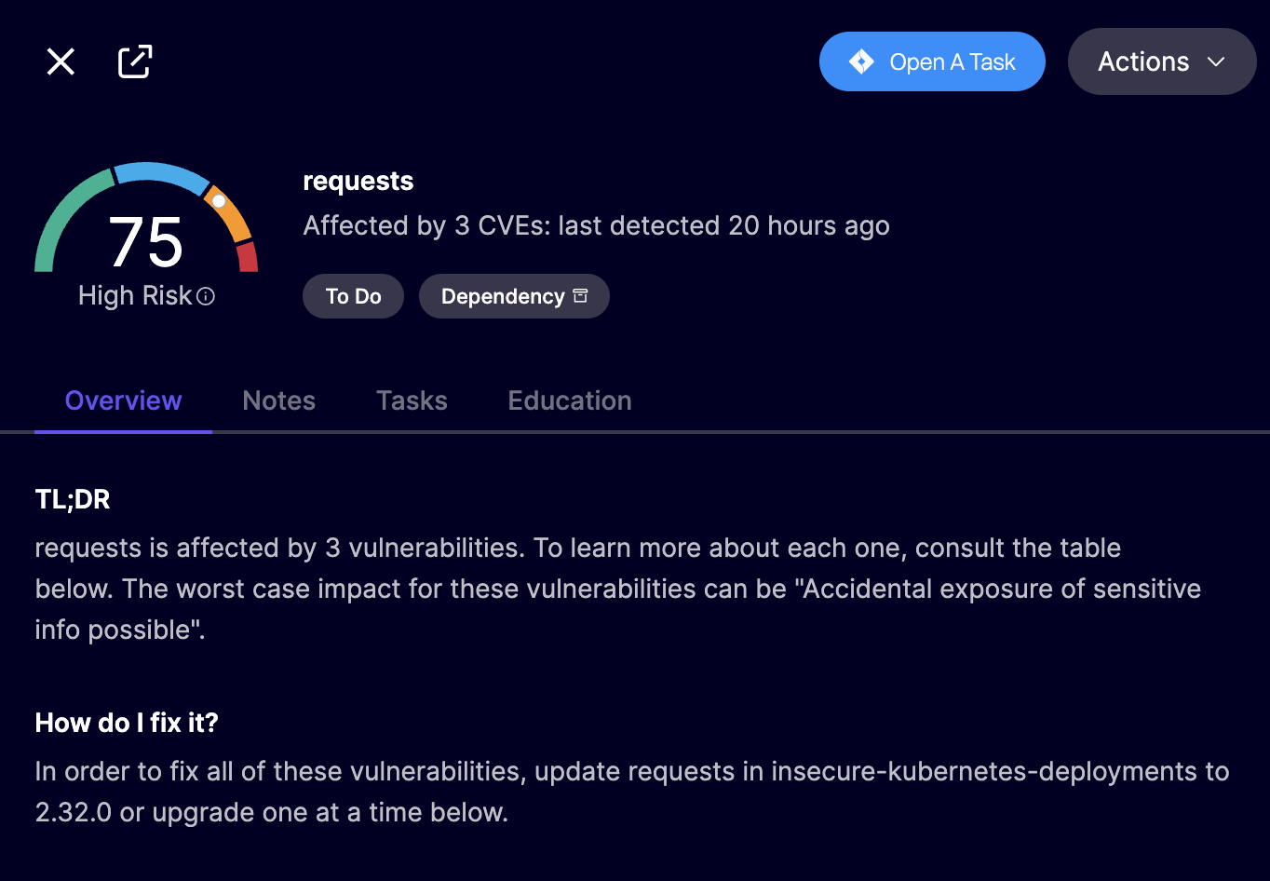Click the Open A Task button
The image size is (1270, 881).
coord(932,62)
